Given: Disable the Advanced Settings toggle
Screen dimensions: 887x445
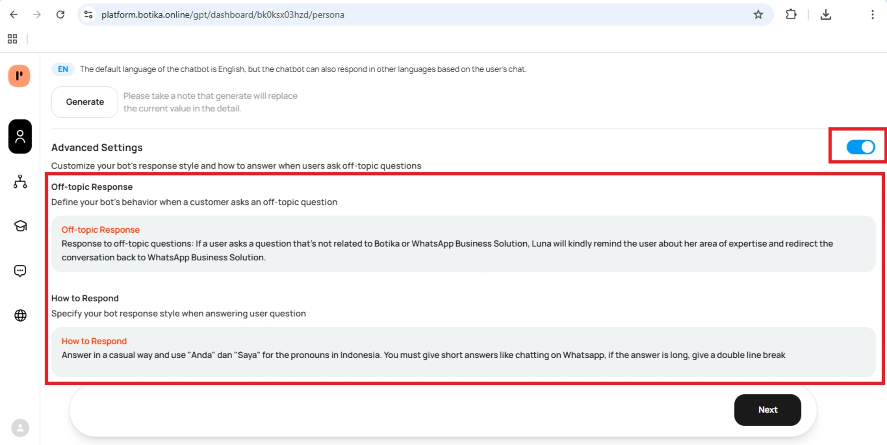Looking at the screenshot, I should [x=860, y=147].
